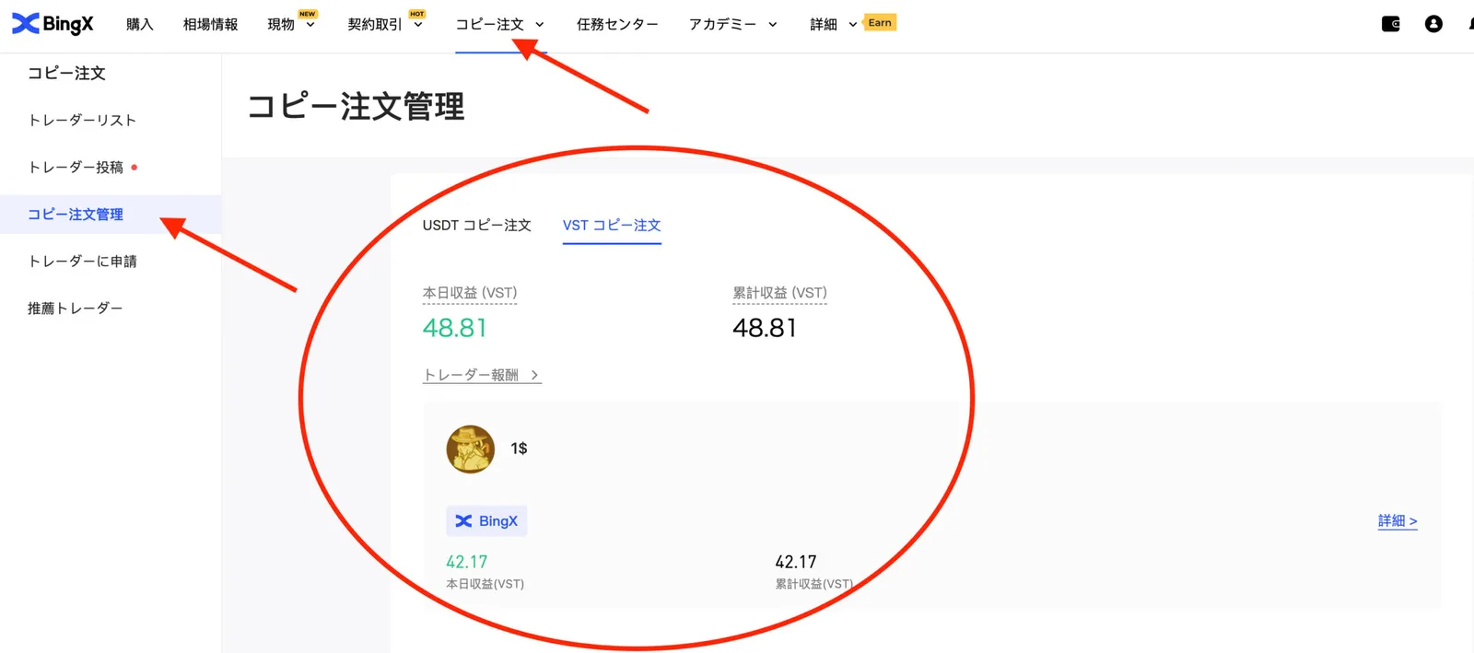
Task: Click the 本日収益 (VST) label at top
Action: (x=470, y=293)
